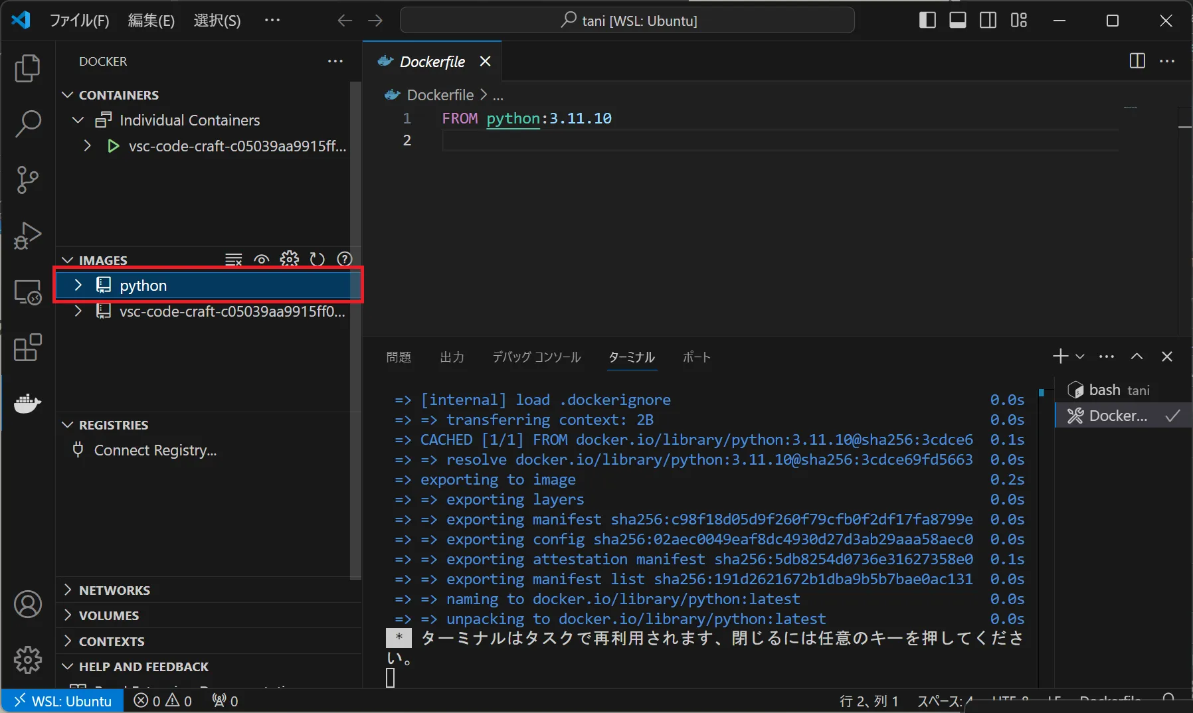Open Images settings gear icon
This screenshot has height=713, width=1193.
pos(289,260)
